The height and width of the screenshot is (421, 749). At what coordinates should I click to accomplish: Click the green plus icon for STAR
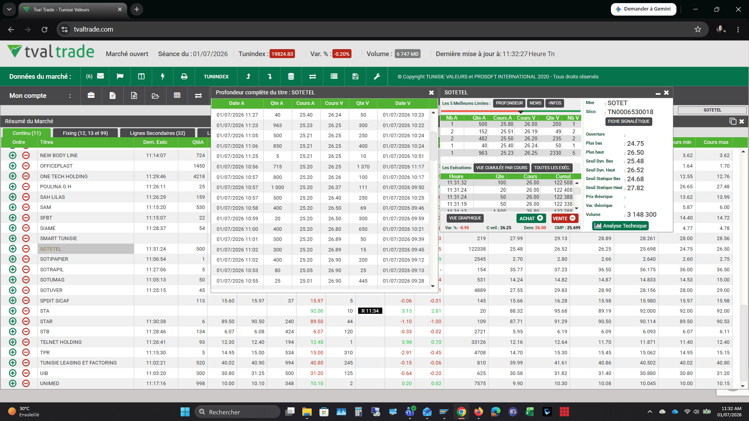click(x=13, y=321)
